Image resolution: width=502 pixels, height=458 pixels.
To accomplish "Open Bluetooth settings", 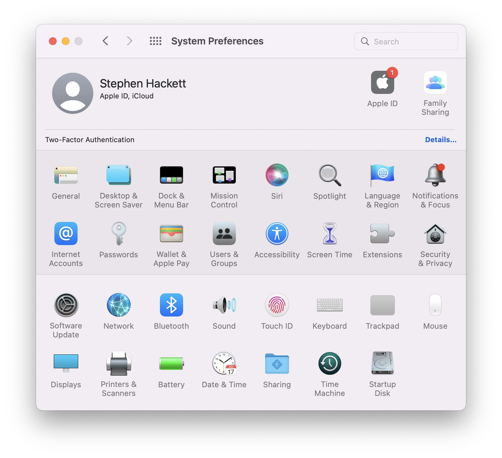I will [172, 305].
